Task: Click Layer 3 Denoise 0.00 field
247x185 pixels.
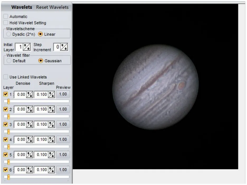Action: click(20, 125)
